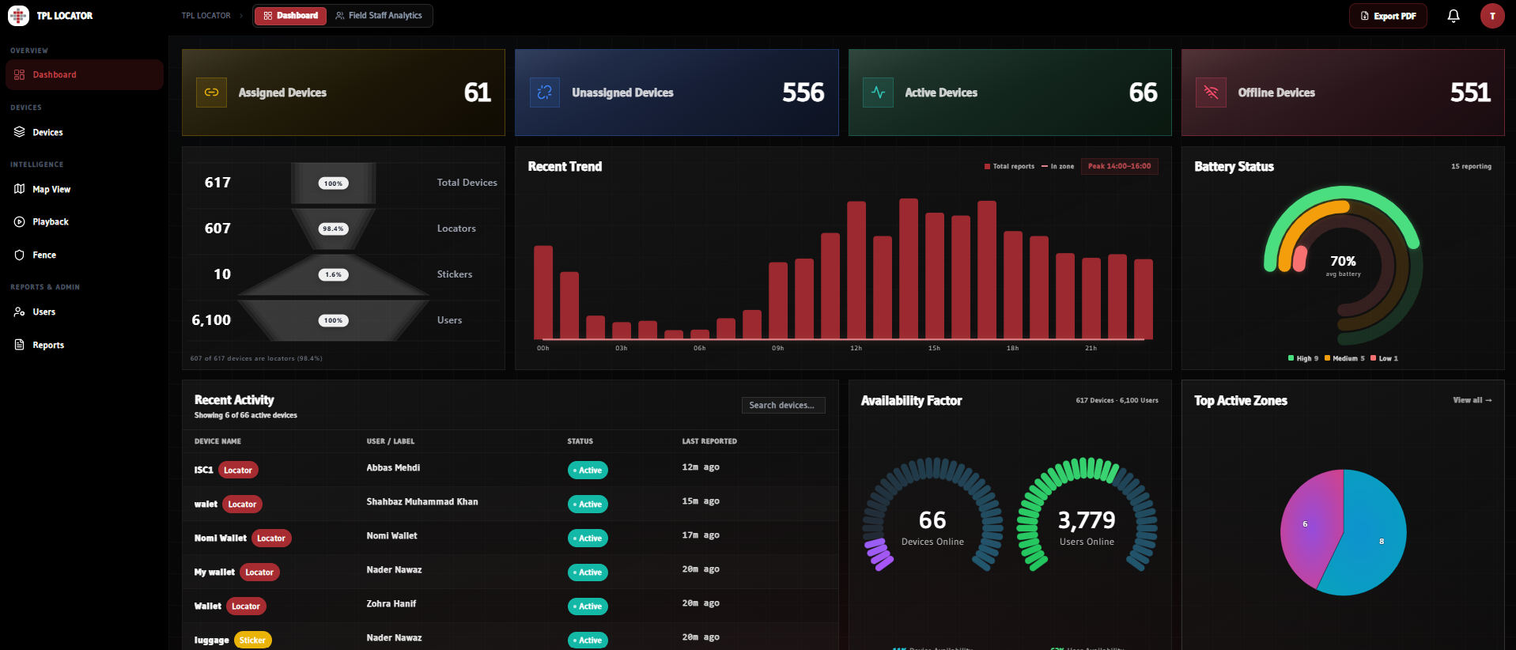
Task: Open Fence section in sidebar
Action: tap(85, 255)
